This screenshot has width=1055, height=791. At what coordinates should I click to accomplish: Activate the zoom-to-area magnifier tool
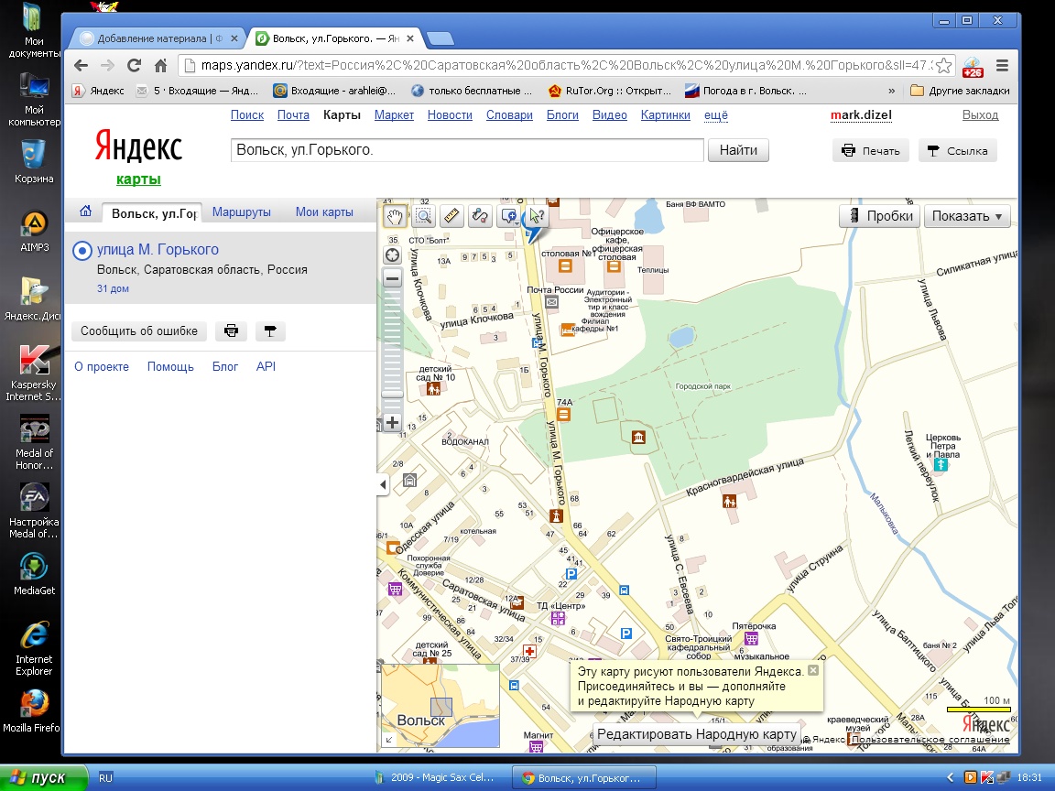click(423, 216)
